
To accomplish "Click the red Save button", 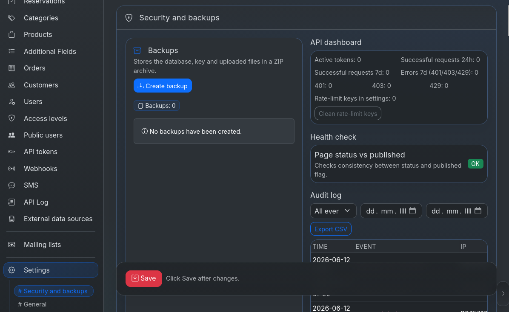I will [x=144, y=278].
